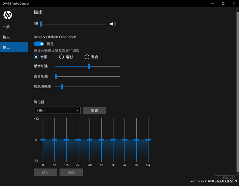Viewport: 239px width, 186px height.
Task: Click the 1k equalizer band handle
Action: (x=101, y=140)
